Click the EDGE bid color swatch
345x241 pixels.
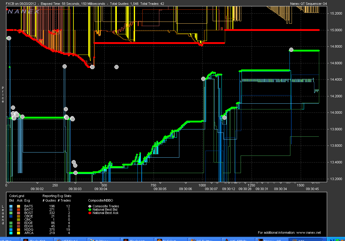pyautogui.click(x=11, y=223)
